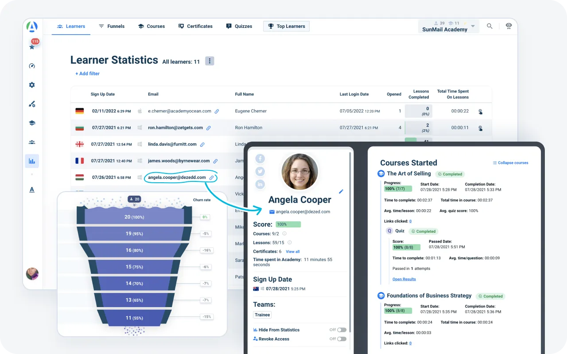This screenshot has width=567, height=354.
Task: Click the starred notifications icon with badge
Action: point(32,46)
